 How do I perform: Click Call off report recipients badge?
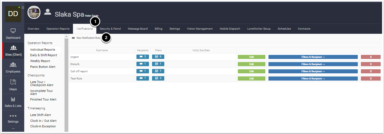point(143,71)
